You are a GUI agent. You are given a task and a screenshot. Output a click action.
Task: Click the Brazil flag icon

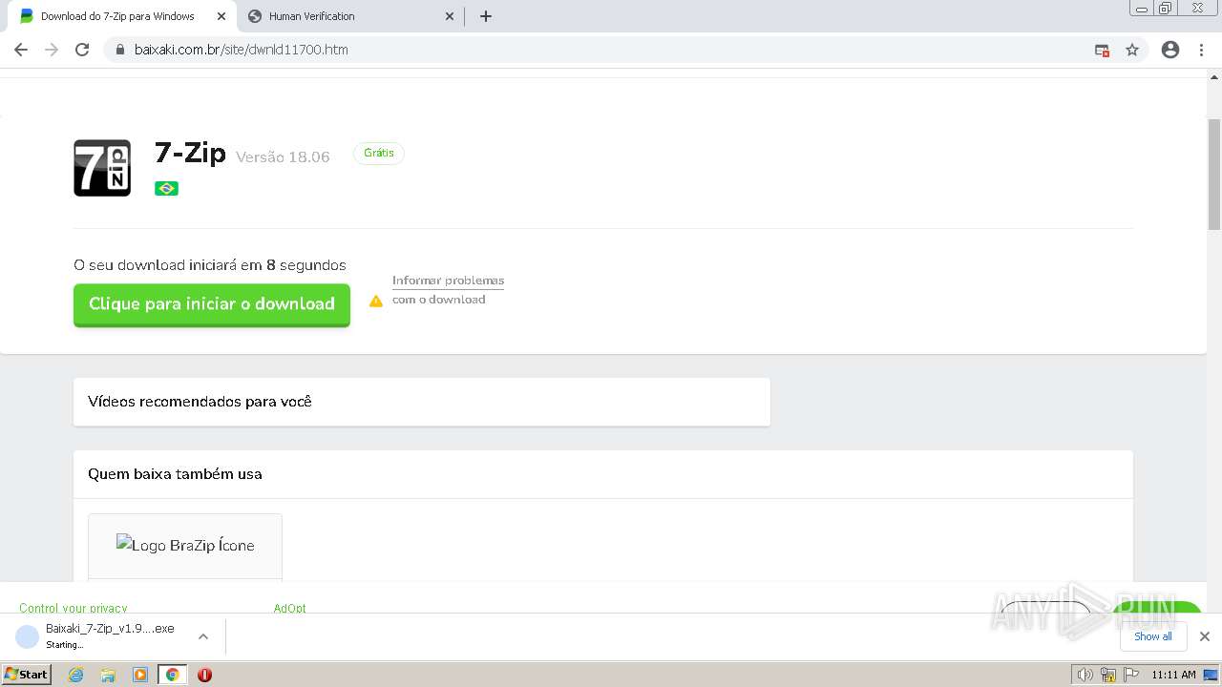tap(166, 188)
